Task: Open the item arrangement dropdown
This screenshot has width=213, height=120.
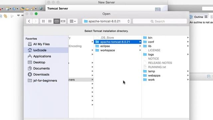Action: tap(73, 21)
